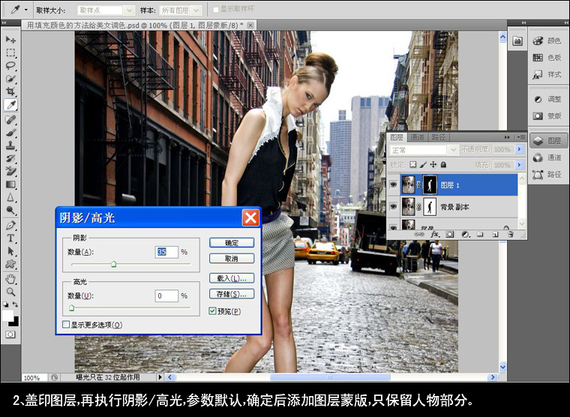Swap foreground and background colors

(x=15, y=304)
